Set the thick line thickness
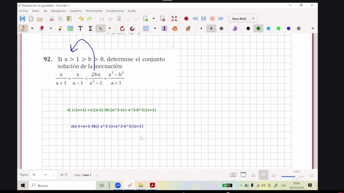344x193 pixels. 221,28
